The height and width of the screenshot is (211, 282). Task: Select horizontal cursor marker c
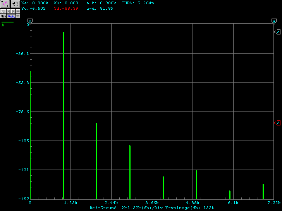[x=278, y=32]
